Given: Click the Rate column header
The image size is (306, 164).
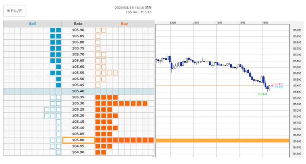Looking at the screenshot, I should [78, 24].
